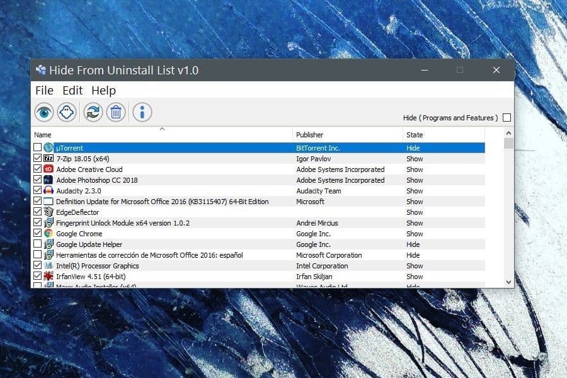Click the trash can Uninstall icon

tap(116, 113)
